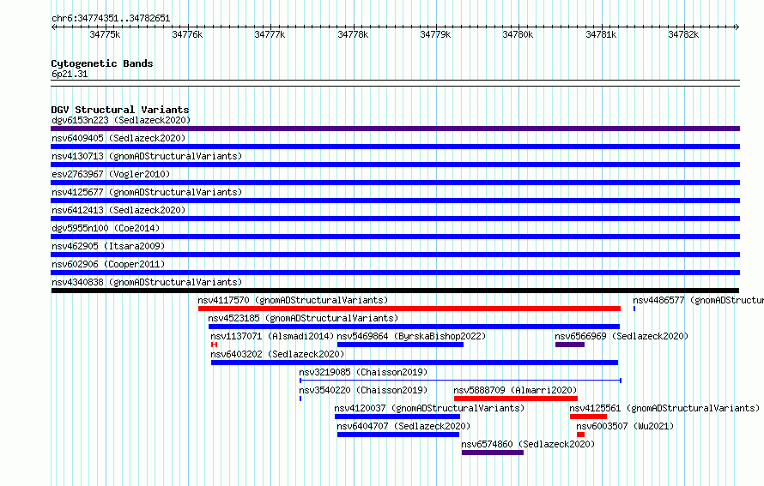Click nsv4120037 (gnomADStructuralVariants) label
This screenshot has width=764, height=486.
[429, 408]
